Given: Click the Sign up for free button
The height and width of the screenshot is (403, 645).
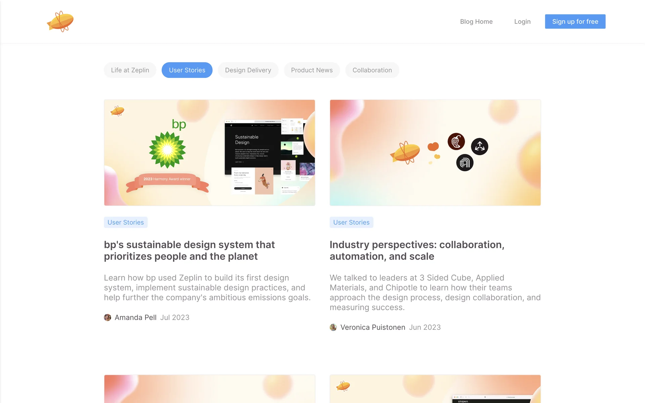Looking at the screenshot, I should coord(575,21).
